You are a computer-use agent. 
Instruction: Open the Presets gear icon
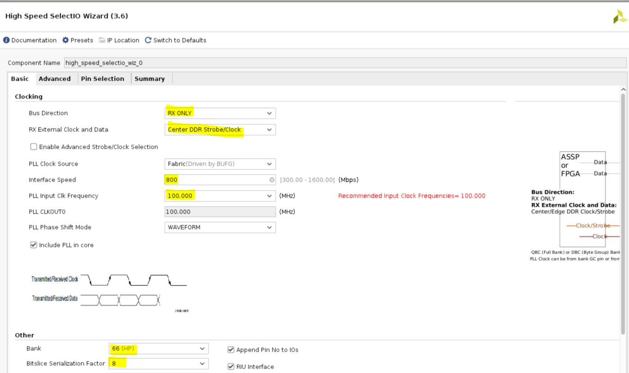point(66,40)
